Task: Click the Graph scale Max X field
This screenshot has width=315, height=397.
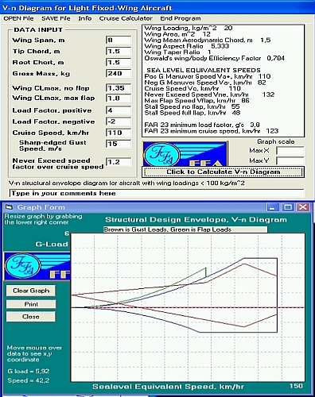Action: point(290,151)
